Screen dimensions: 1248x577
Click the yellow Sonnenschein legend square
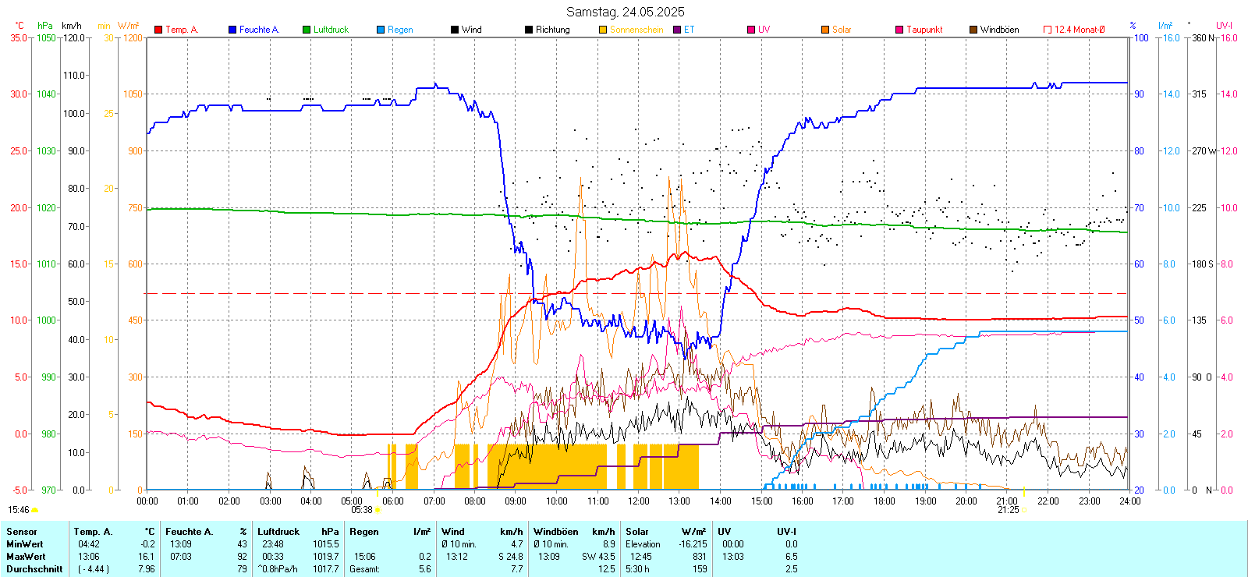[603, 30]
